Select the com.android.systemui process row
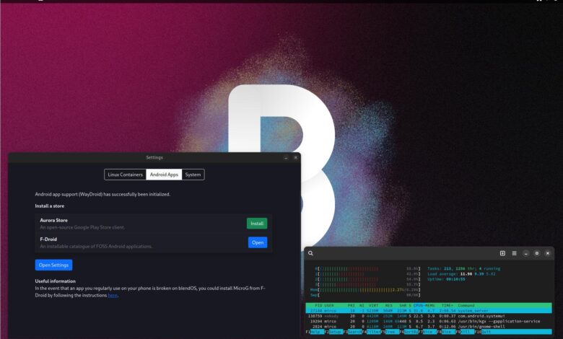The width and height of the screenshot is (563, 339). coord(429,316)
